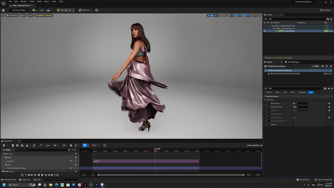This screenshot has width=334, height=188.
Task: Toggle favorites star filter in Details
Action: 329,89
